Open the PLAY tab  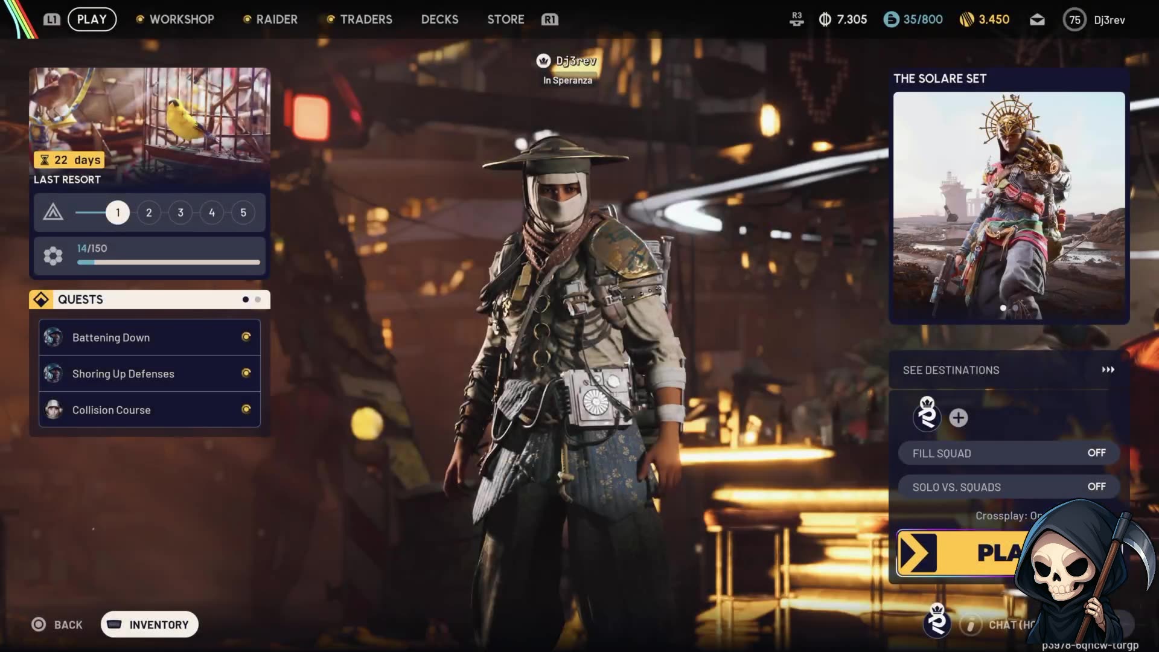coord(92,19)
